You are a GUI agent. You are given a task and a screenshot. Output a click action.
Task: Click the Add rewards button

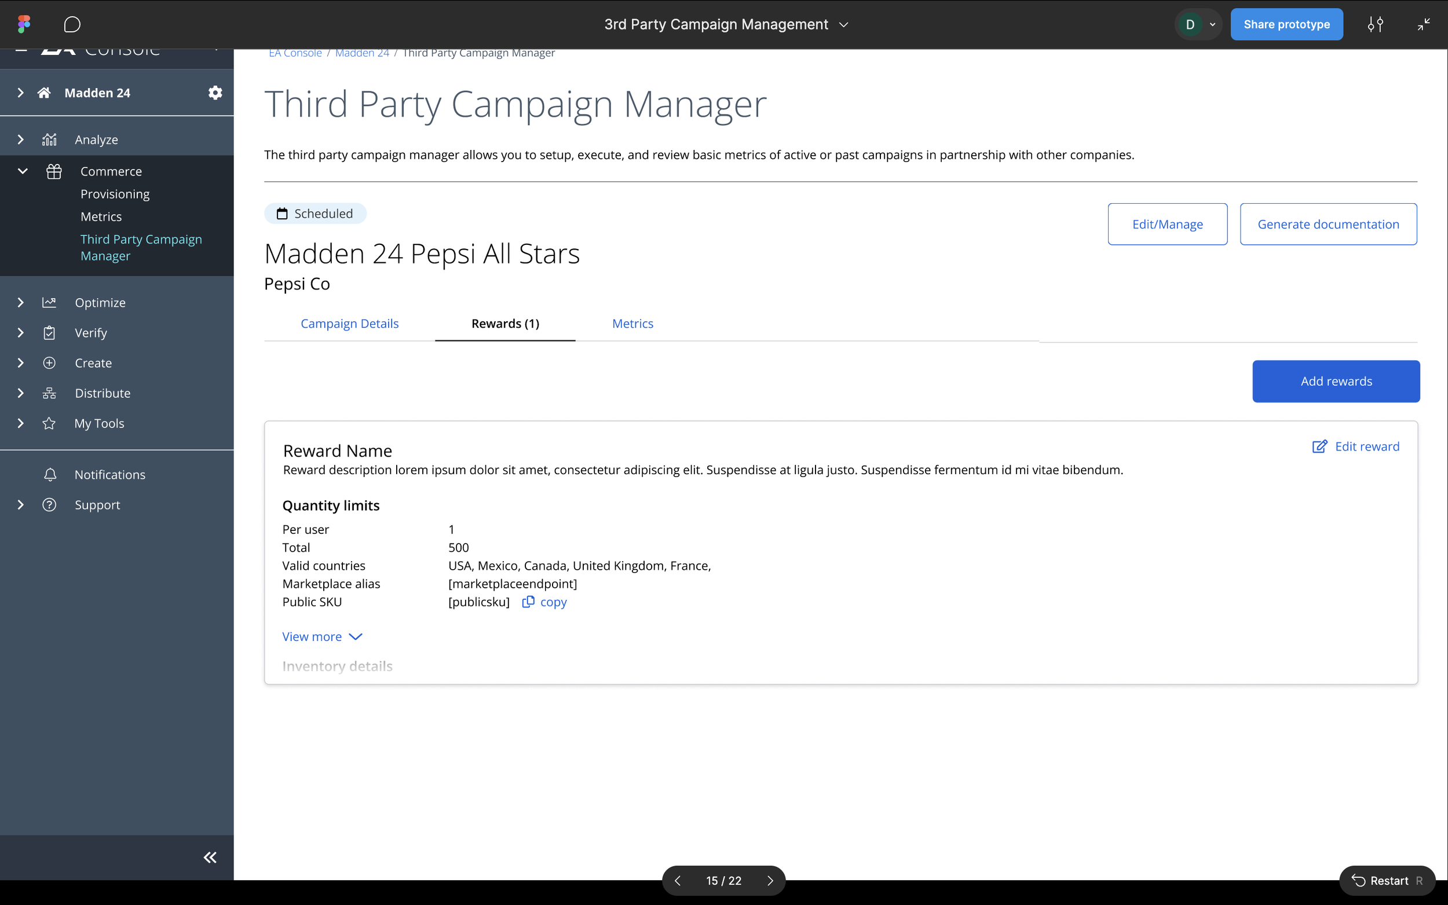(x=1336, y=381)
